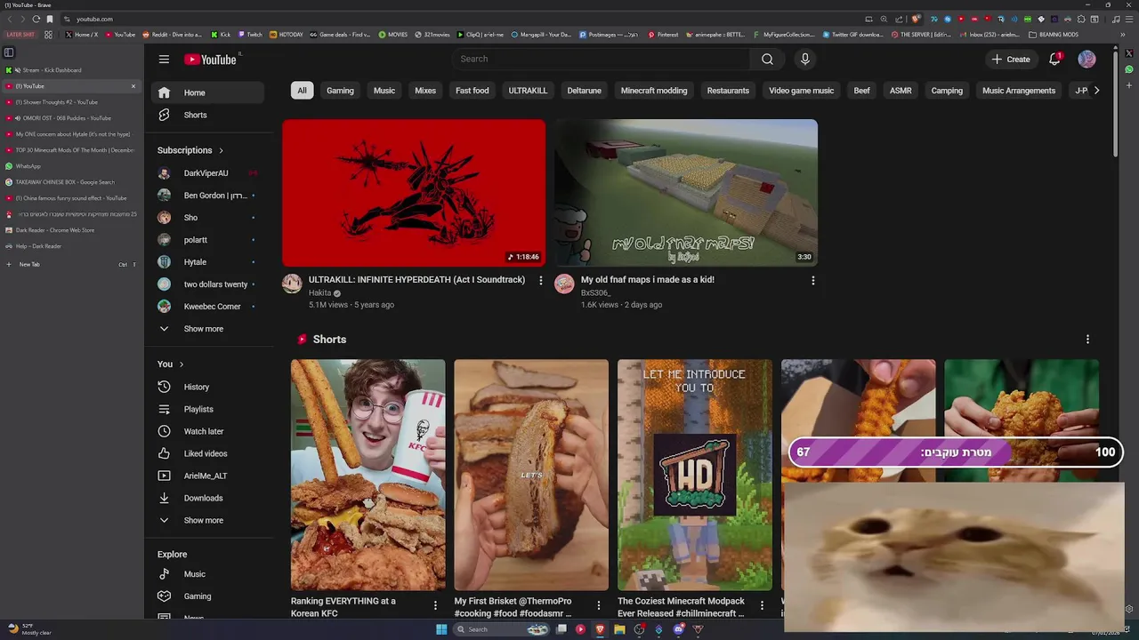Switch to Shower Thoughts #2 tab
This screenshot has height=640, width=1139.
(71, 102)
